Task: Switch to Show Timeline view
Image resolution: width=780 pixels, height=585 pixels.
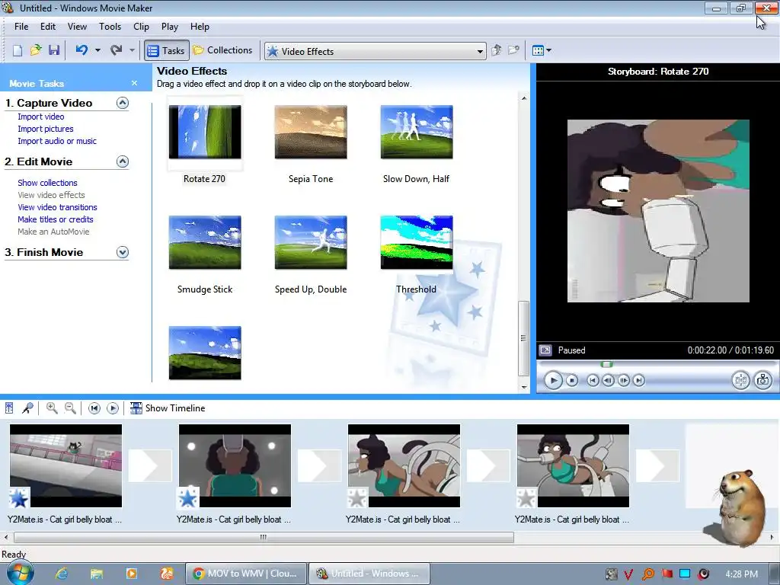Action: click(168, 408)
